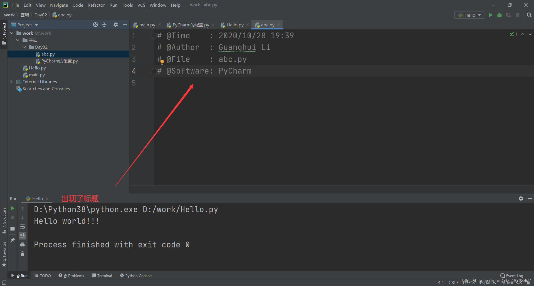
Task: Collapse the Day02 folder
Action: pos(24,47)
